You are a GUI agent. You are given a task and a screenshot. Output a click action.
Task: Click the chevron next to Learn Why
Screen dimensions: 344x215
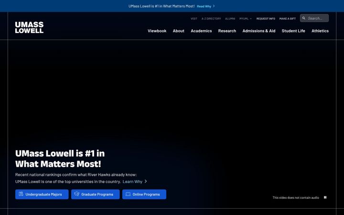pyautogui.click(x=146, y=182)
